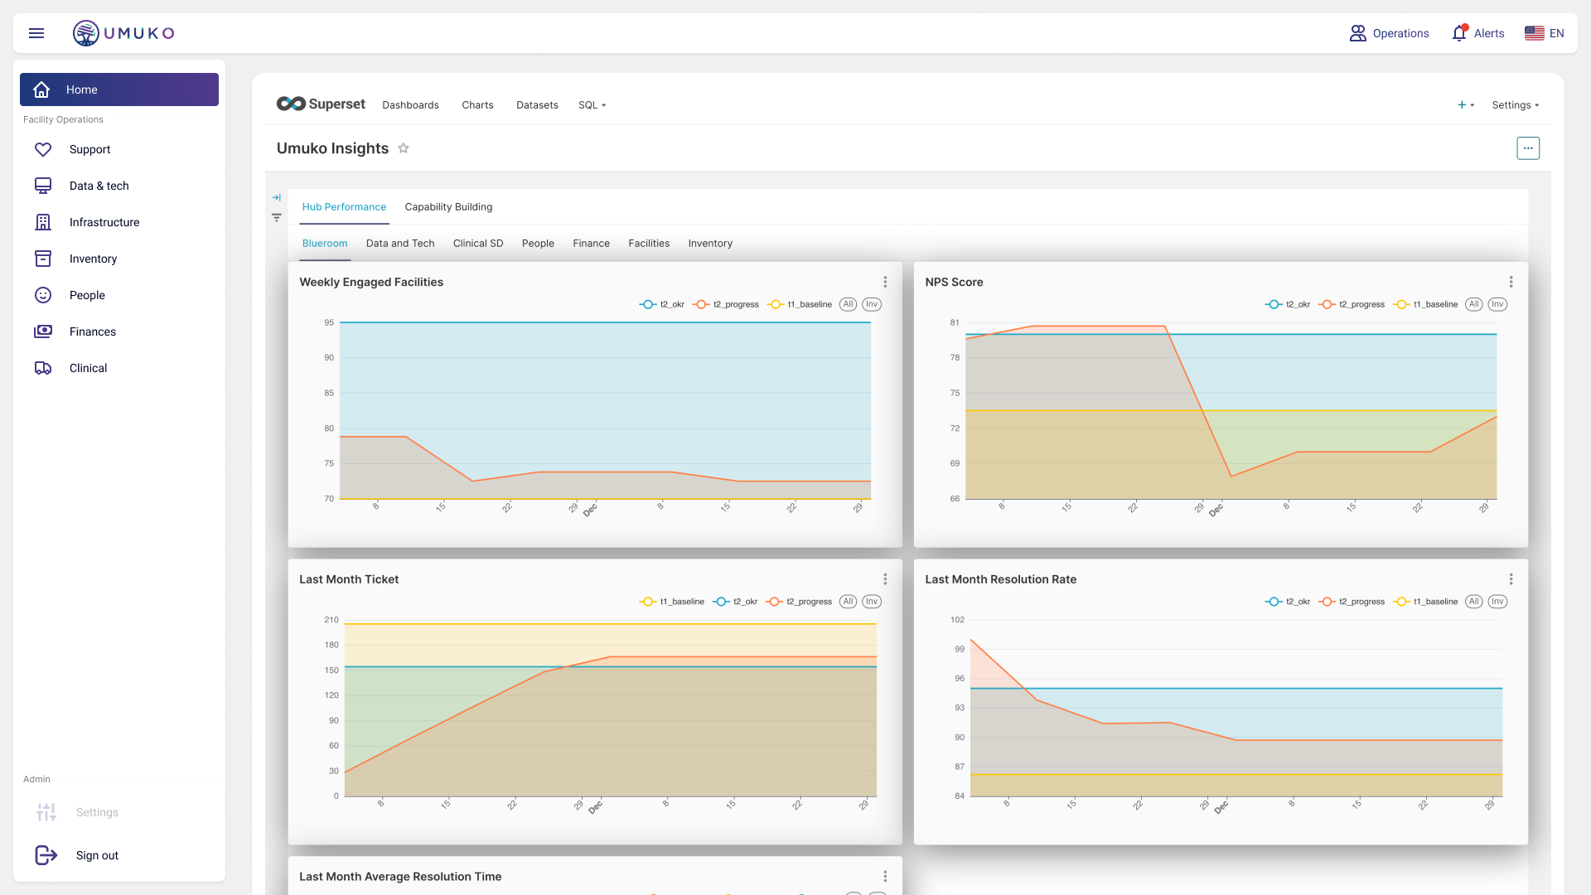Click the Alerts bell icon
1591x895 pixels.
tap(1459, 33)
